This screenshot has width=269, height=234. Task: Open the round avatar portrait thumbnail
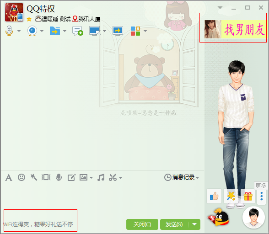click(253, 218)
